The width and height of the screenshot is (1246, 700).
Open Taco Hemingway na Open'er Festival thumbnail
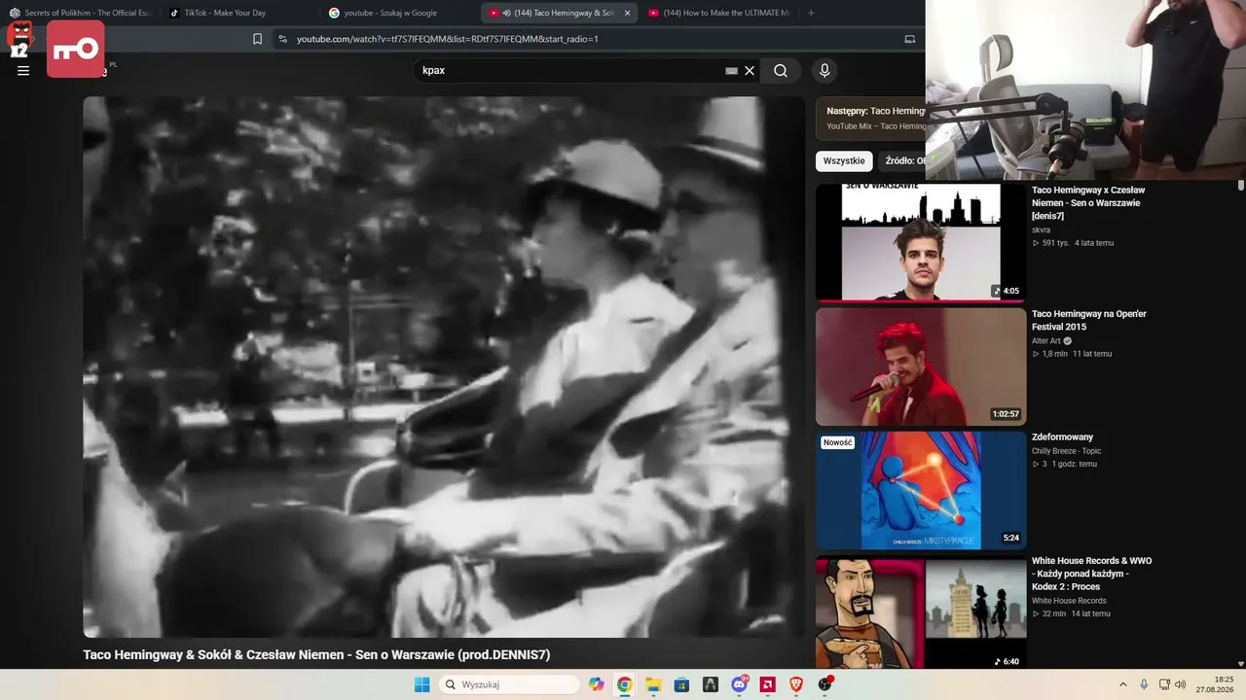click(x=921, y=367)
